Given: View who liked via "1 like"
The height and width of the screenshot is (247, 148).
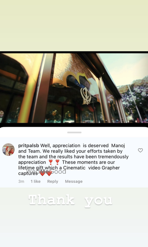Looking at the screenshot, I should [x=36, y=181].
